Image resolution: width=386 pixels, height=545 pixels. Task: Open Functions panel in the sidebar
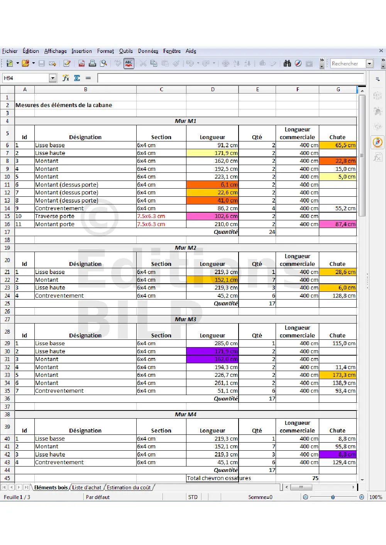378,157
